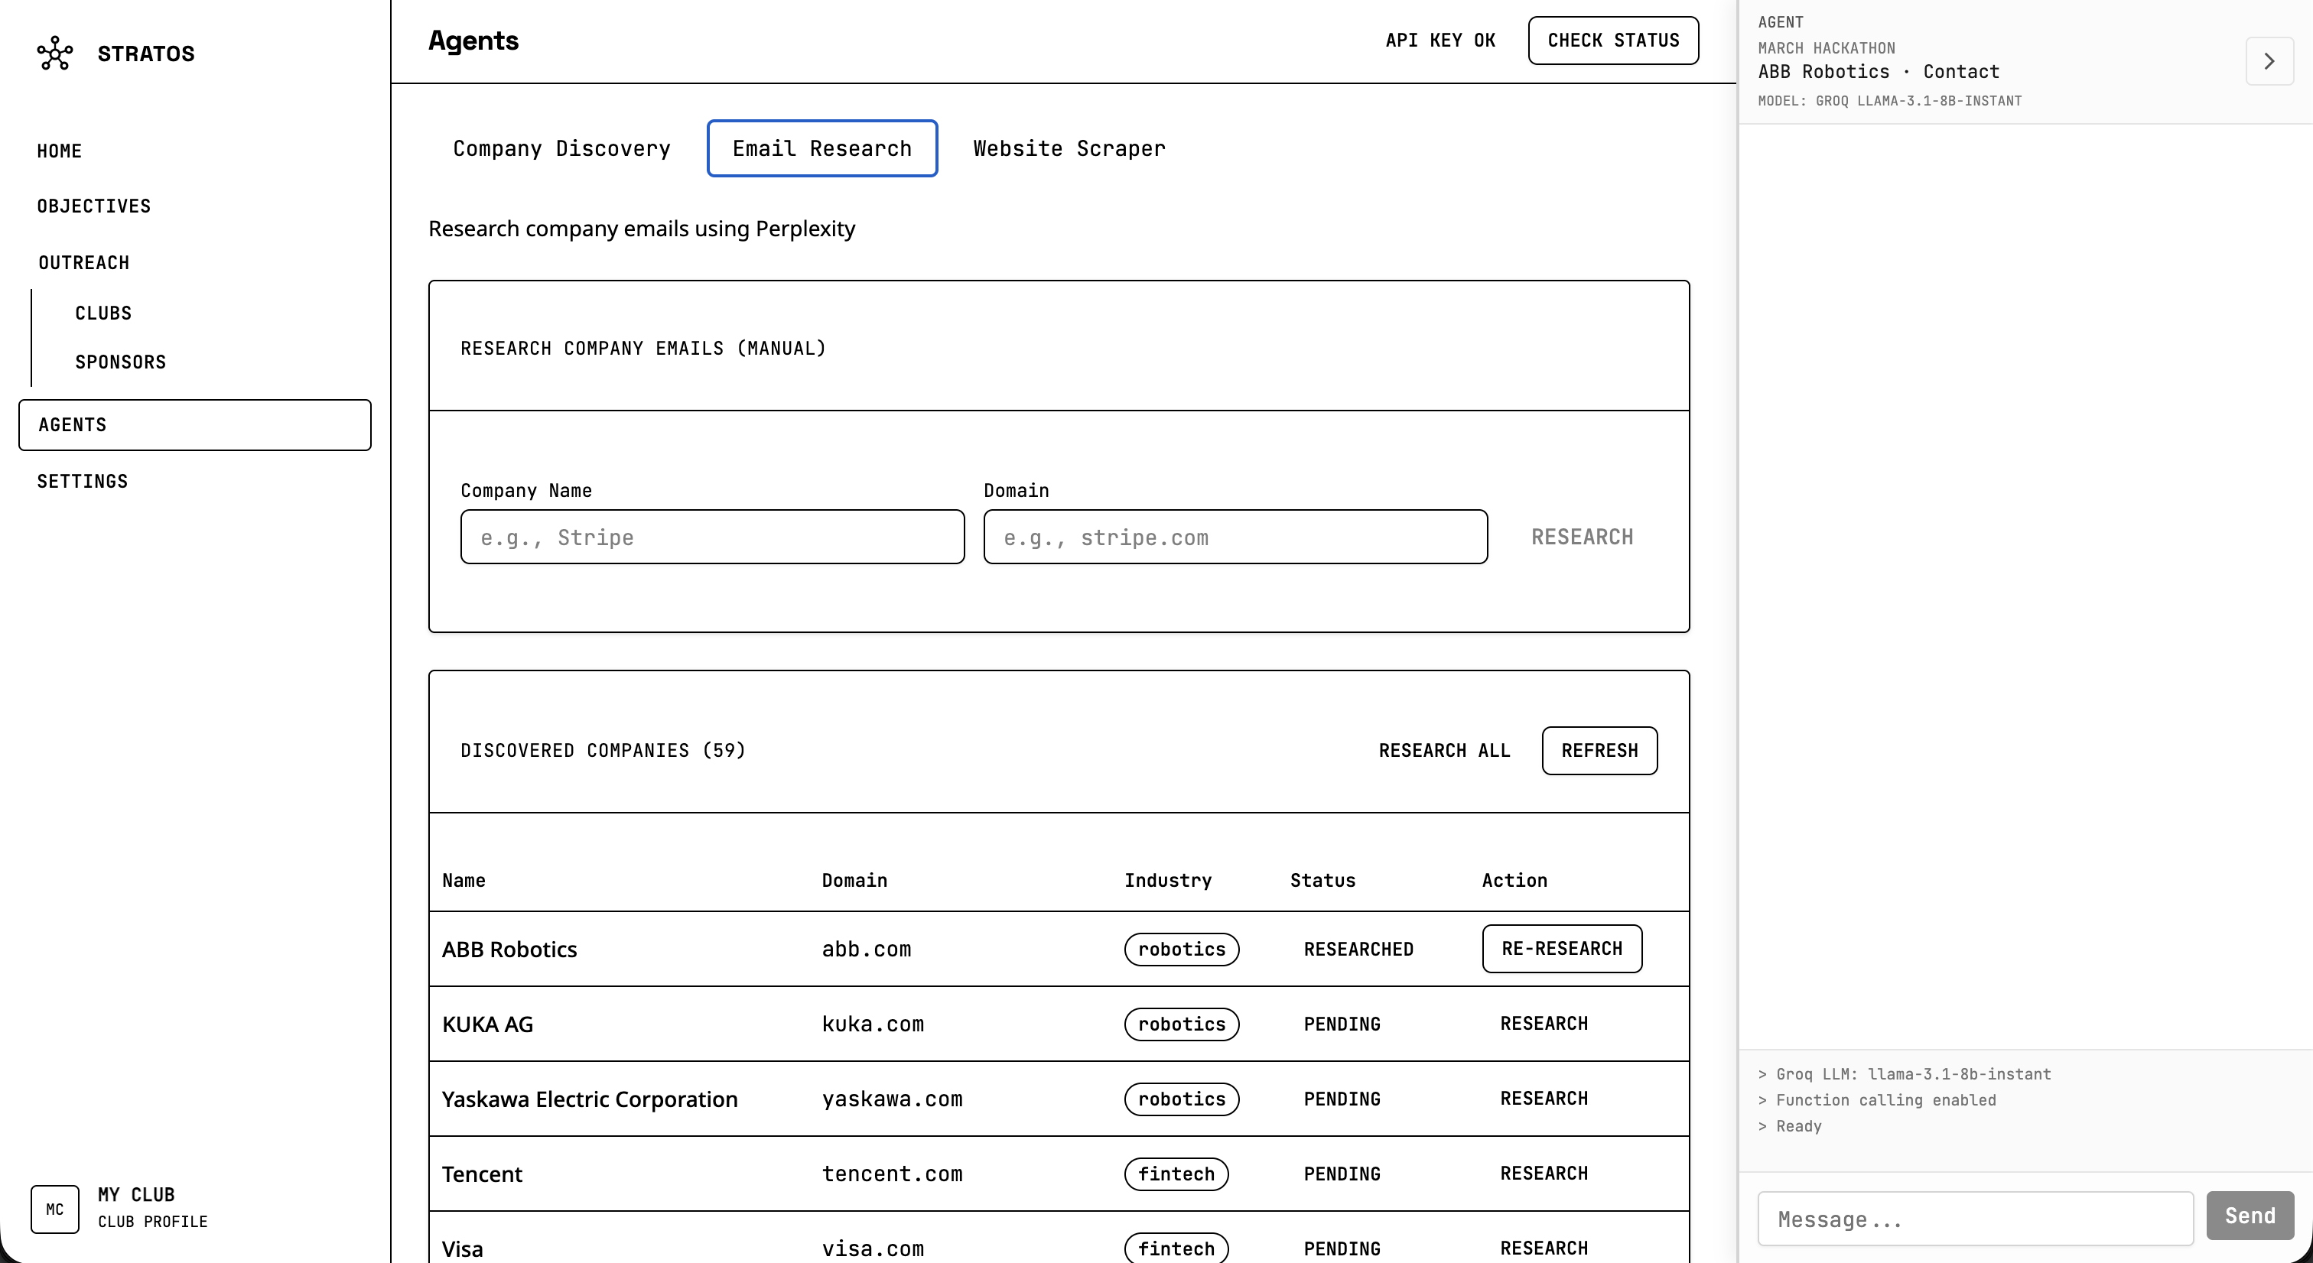Expand Outreach section in sidebar
The height and width of the screenshot is (1263, 2313).
tap(83, 263)
